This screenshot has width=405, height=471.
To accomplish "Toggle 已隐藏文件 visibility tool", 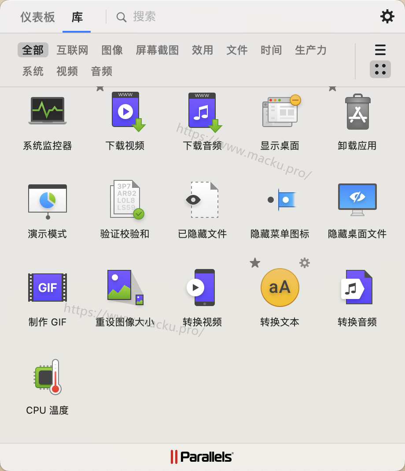I will [202, 199].
